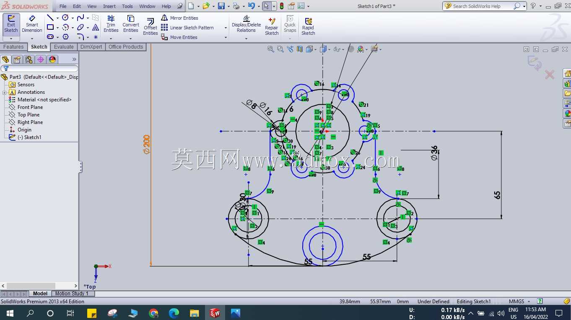This screenshot has height=320, width=571.
Task: Toggle the Select cursor tool
Action: tap(266, 6)
